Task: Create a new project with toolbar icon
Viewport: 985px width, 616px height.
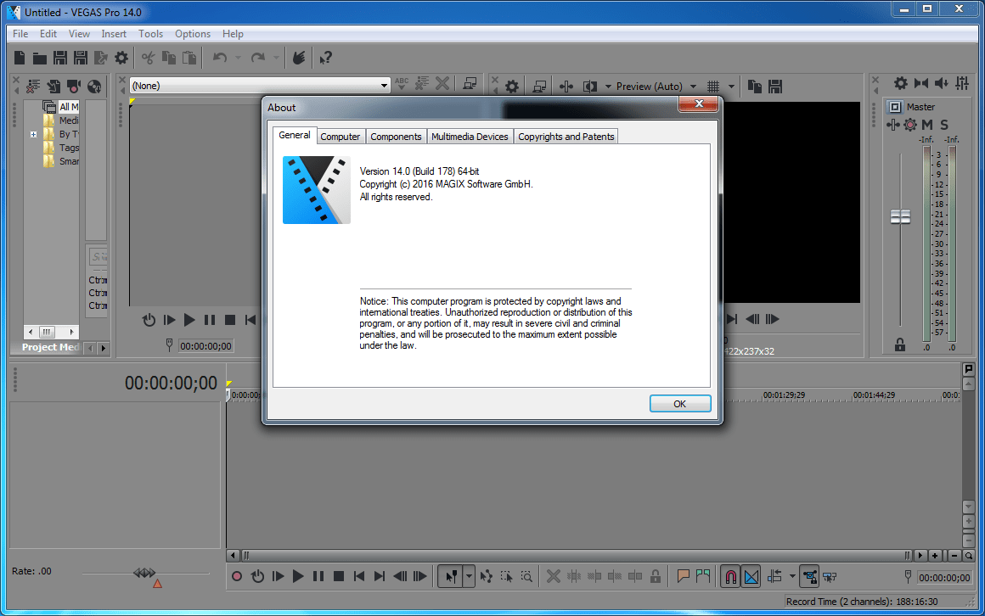Action: tap(20, 58)
